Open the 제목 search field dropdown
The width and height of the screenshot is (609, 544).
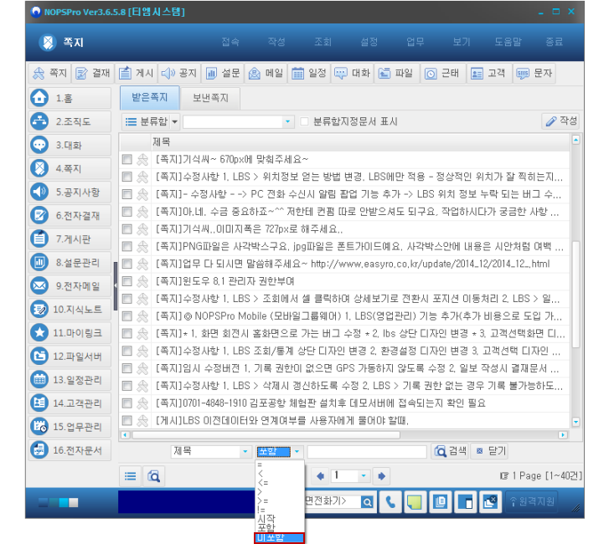click(245, 451)
